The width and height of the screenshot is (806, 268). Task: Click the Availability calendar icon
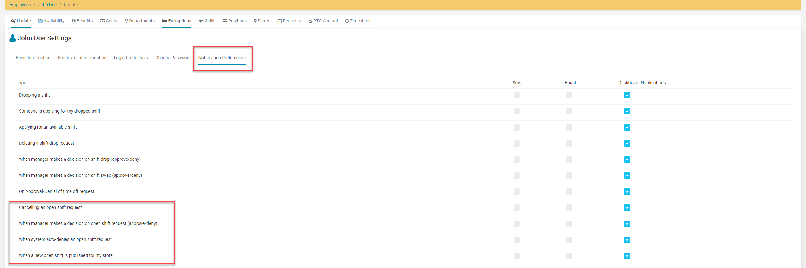(40, 21)
